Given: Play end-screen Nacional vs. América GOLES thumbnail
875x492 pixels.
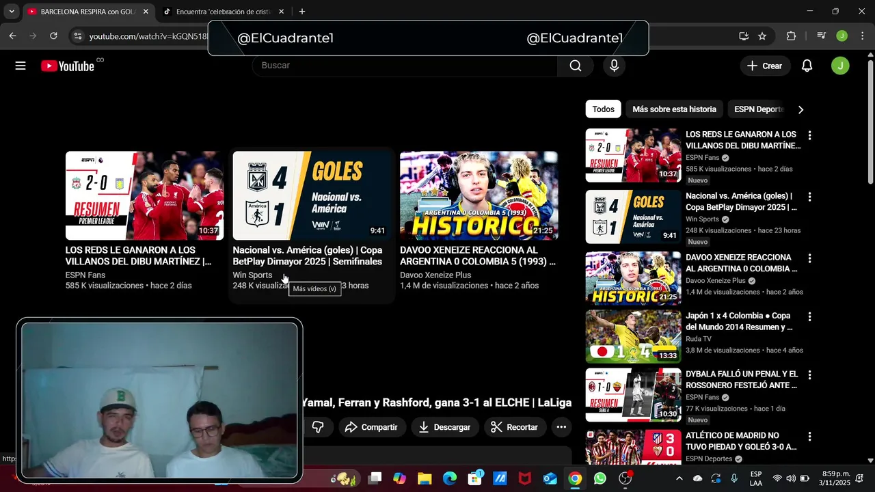Looking at the screenshot, I should point(312,195).
